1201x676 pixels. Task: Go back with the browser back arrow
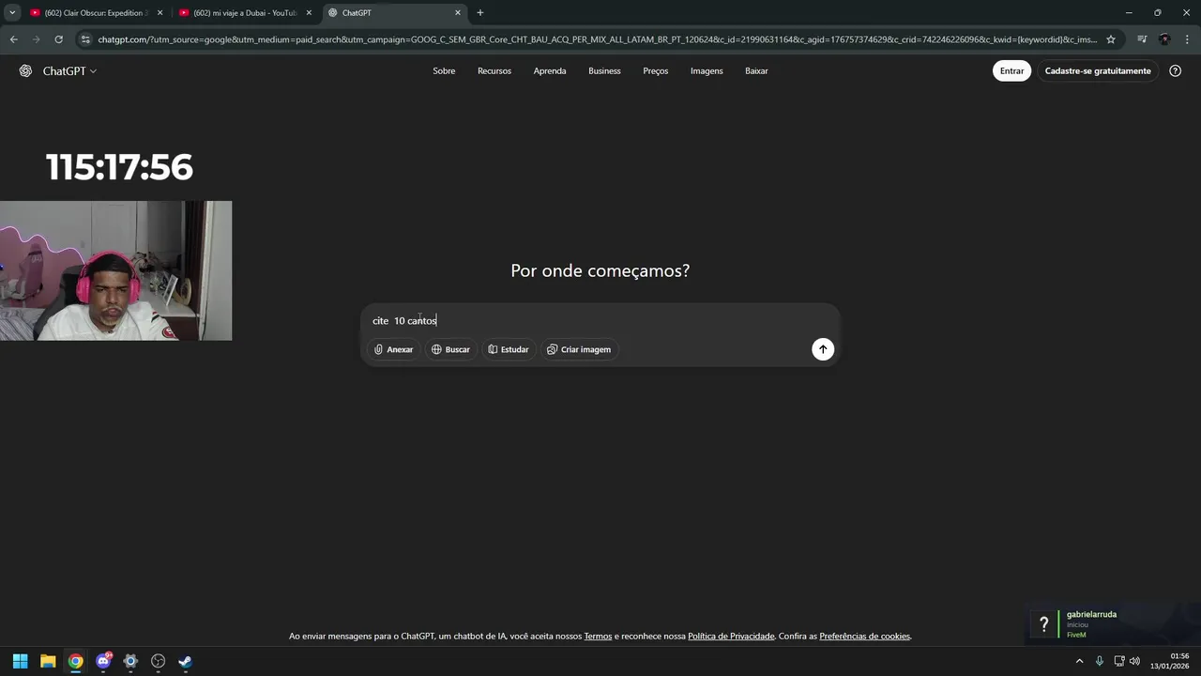point(13,39)
